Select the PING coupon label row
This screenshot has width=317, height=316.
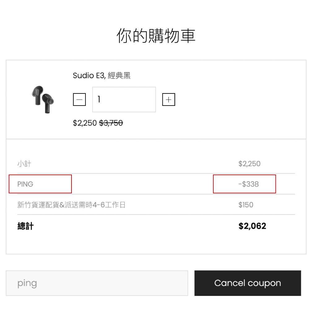pyautogui.click(x=156, y=184)
